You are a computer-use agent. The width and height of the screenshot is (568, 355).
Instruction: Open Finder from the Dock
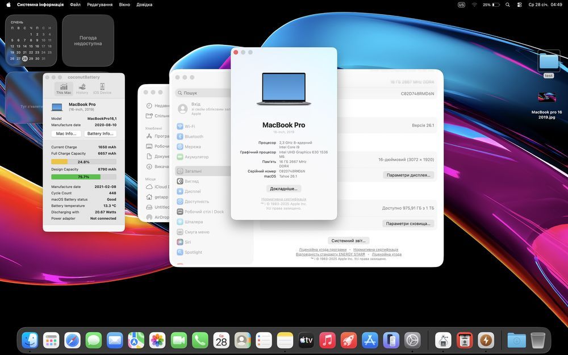point(30,340)
